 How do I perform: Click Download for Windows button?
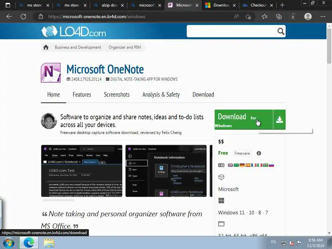244,120
